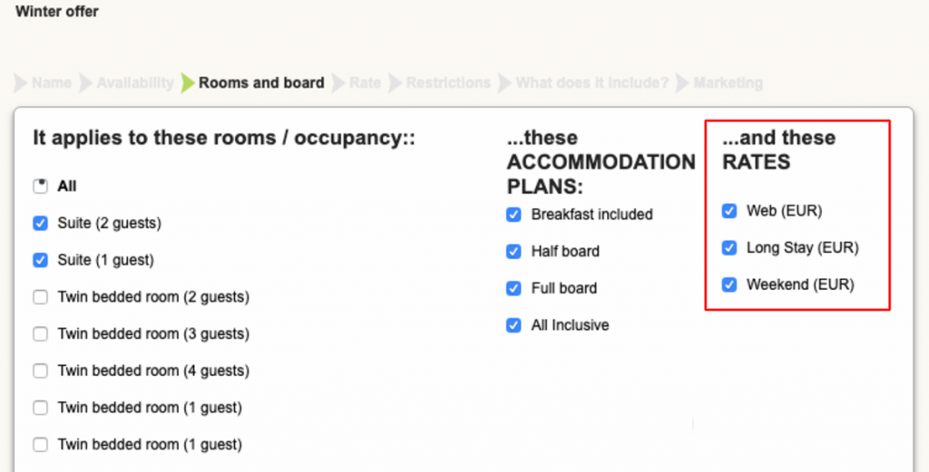
Task: Enable Twin bedded room (2 guests)
Action: click(x=40, y=296)
